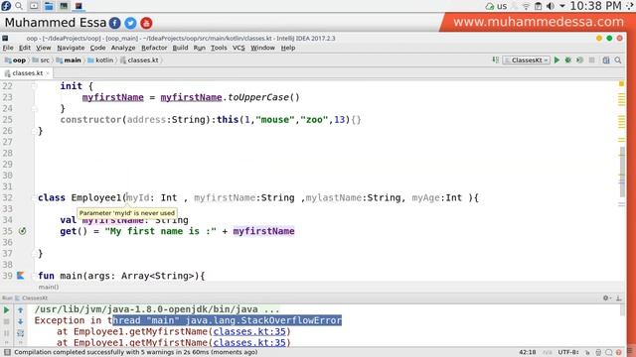
Task: Collapse the Employee1 class fold on line 32
Action: click(34, 197)
